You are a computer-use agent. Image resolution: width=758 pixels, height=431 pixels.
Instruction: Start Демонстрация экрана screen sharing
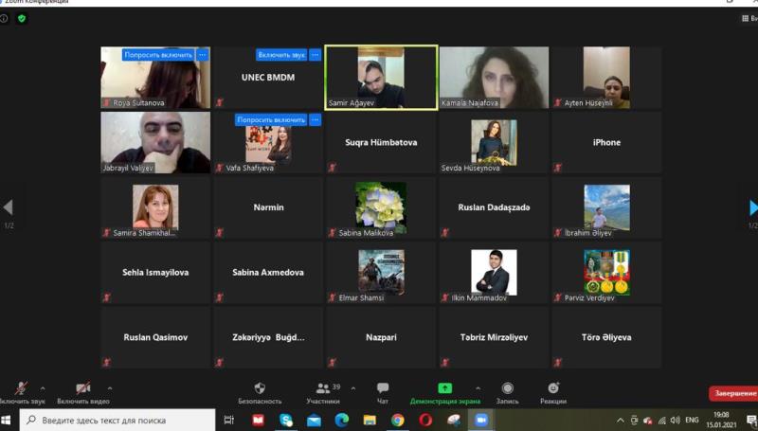coord(444,393)
